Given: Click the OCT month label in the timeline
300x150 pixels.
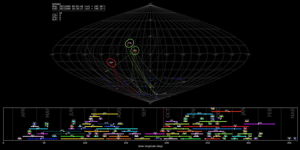Looking at the screenshot, I should (168, 113).
